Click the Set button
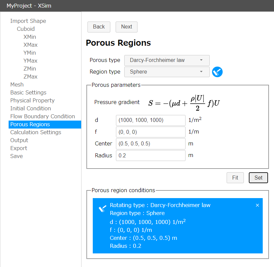 tap(258, 178)
